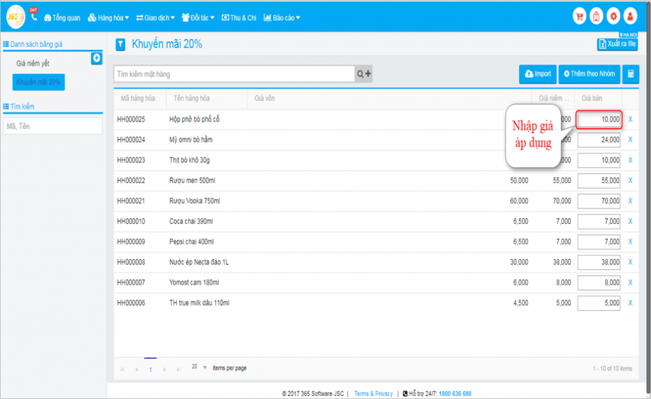Open the shopping cart icon in header
This screenshot has height=399, width=651.
click(x=579, y=17)
